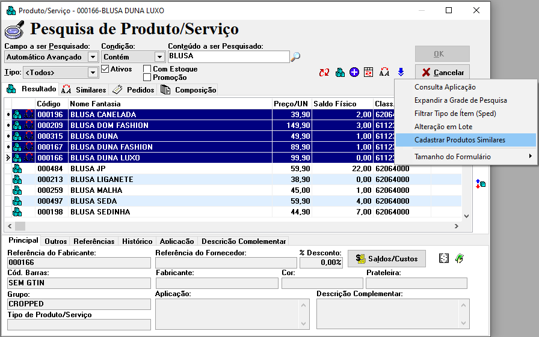Uncheck the Ativos checkbox
539x337 pixels.
click(x=105, y=69)
